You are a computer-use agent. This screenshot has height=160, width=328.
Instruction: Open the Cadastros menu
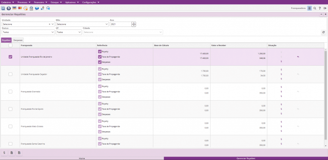[8, 2]
